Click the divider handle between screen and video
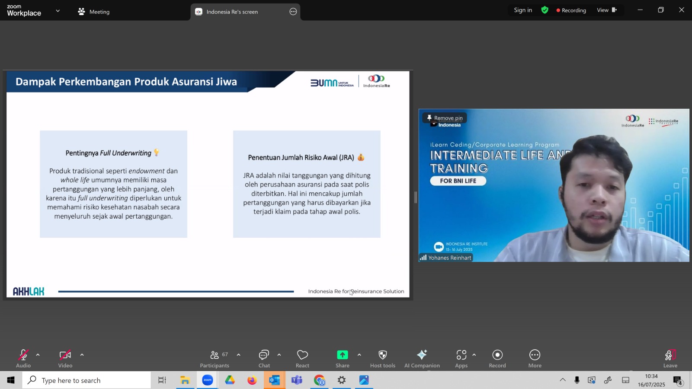This screenshot has width=692, height=389. pyautogui.click(x=416, y=198)
